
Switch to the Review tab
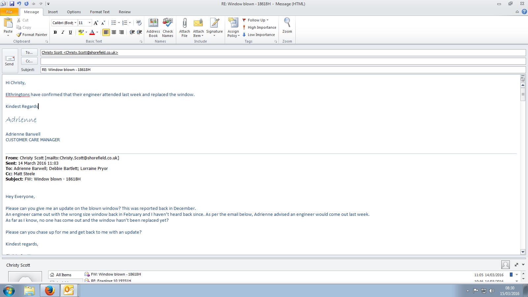click(125, 12)
